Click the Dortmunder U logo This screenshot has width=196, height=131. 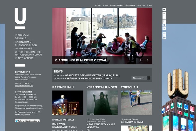[20, 19]
